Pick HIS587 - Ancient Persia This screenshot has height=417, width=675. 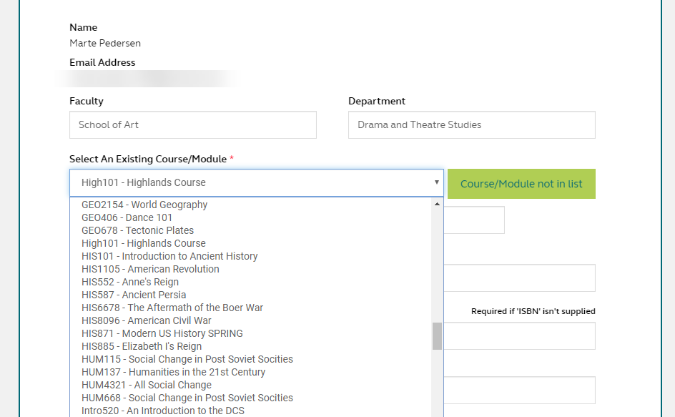click(134, 295)
